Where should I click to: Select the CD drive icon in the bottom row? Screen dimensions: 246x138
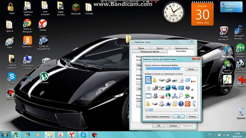161,104
